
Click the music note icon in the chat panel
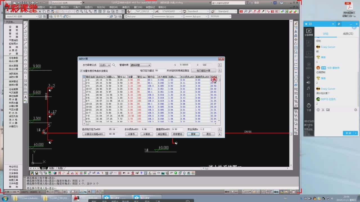click(x=309, y=88)
